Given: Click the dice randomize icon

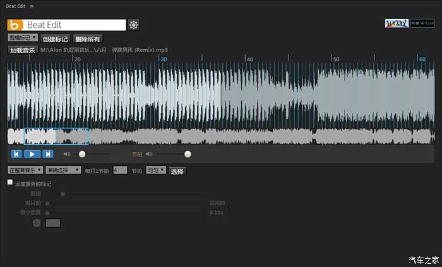Looking at the screenshot, I should [x=37, y=223].
